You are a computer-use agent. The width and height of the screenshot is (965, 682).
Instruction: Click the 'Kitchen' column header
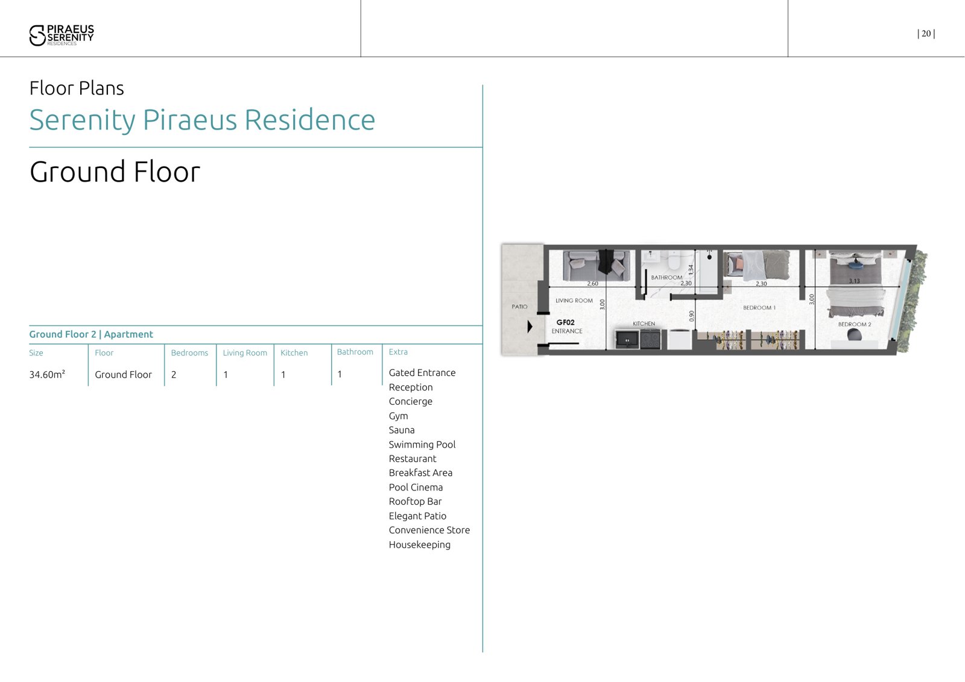pos(294,352)
